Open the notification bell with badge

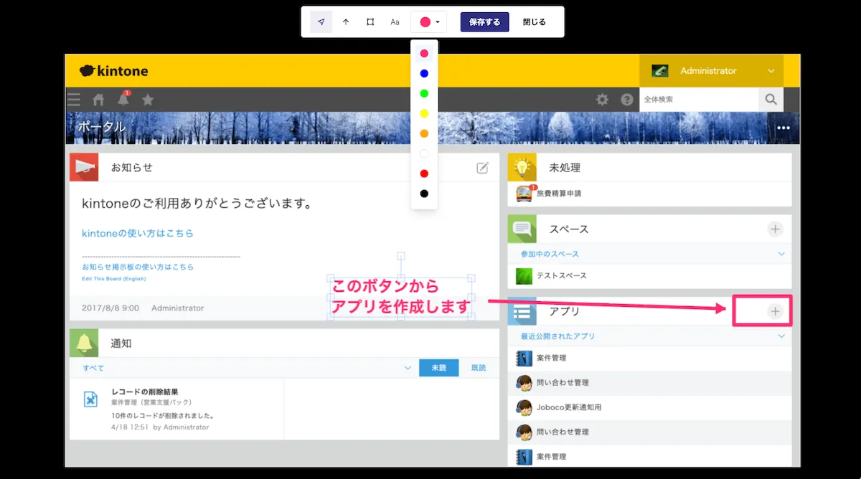[x=123, y=100]
